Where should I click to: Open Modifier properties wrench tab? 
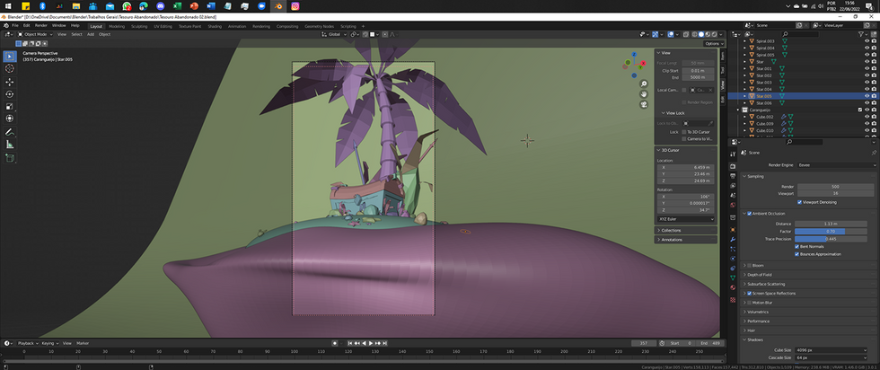click(733, 239)
